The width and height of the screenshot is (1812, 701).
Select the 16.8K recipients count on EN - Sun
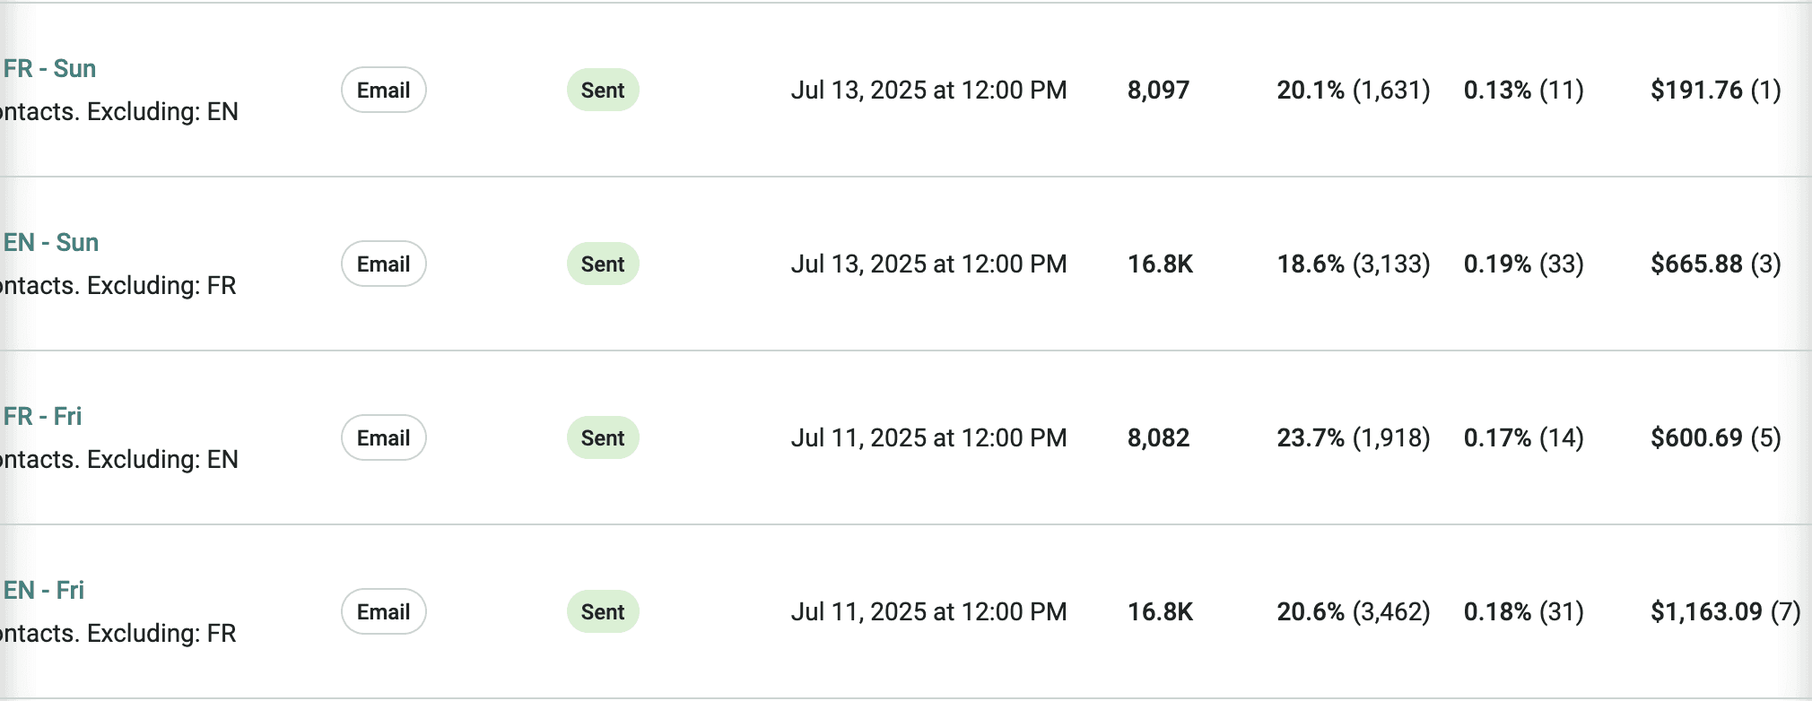(1160, 264)
